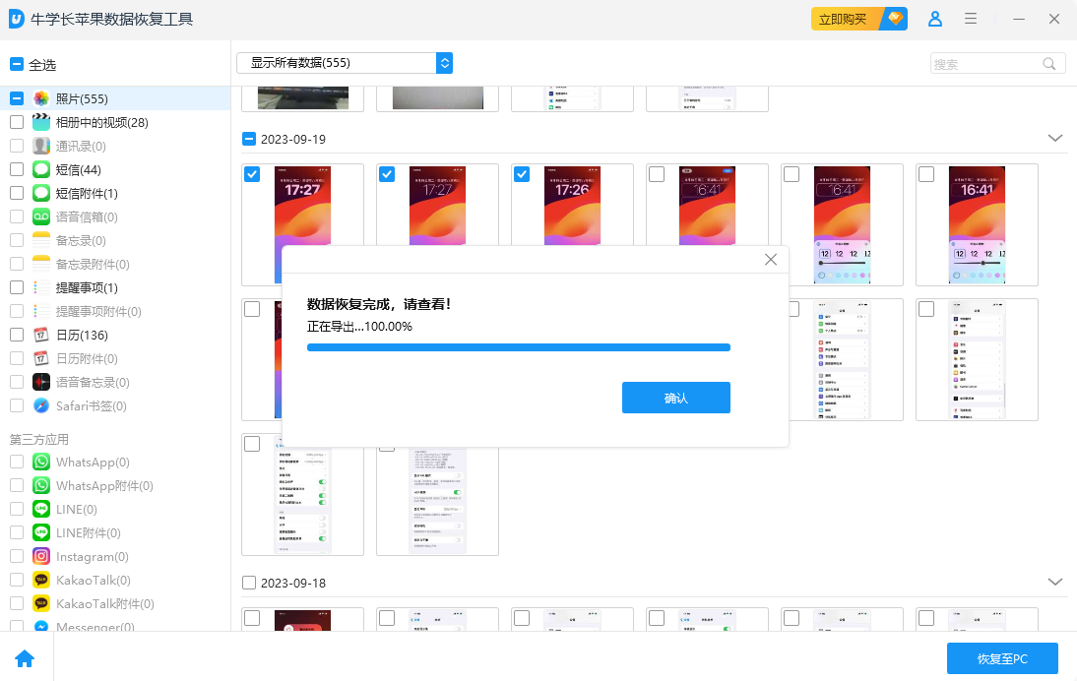Check the 短信(44) messages checkbox
1077x681 pixels.
point(15,169)
